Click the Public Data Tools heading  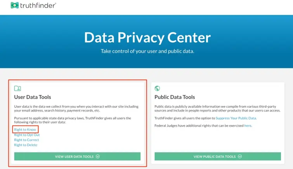pyautogui.click(x=175, y=97)
